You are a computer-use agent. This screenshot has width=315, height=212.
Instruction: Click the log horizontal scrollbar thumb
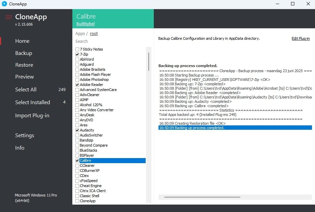pos(202,197)
